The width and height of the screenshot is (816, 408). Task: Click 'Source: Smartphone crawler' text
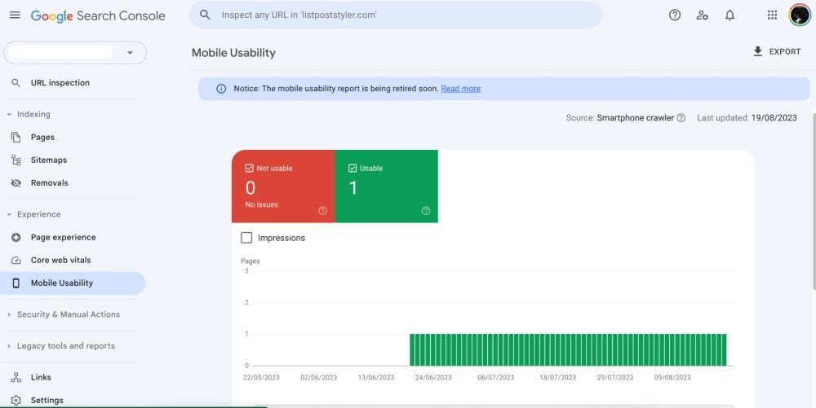tap(620, 118)
